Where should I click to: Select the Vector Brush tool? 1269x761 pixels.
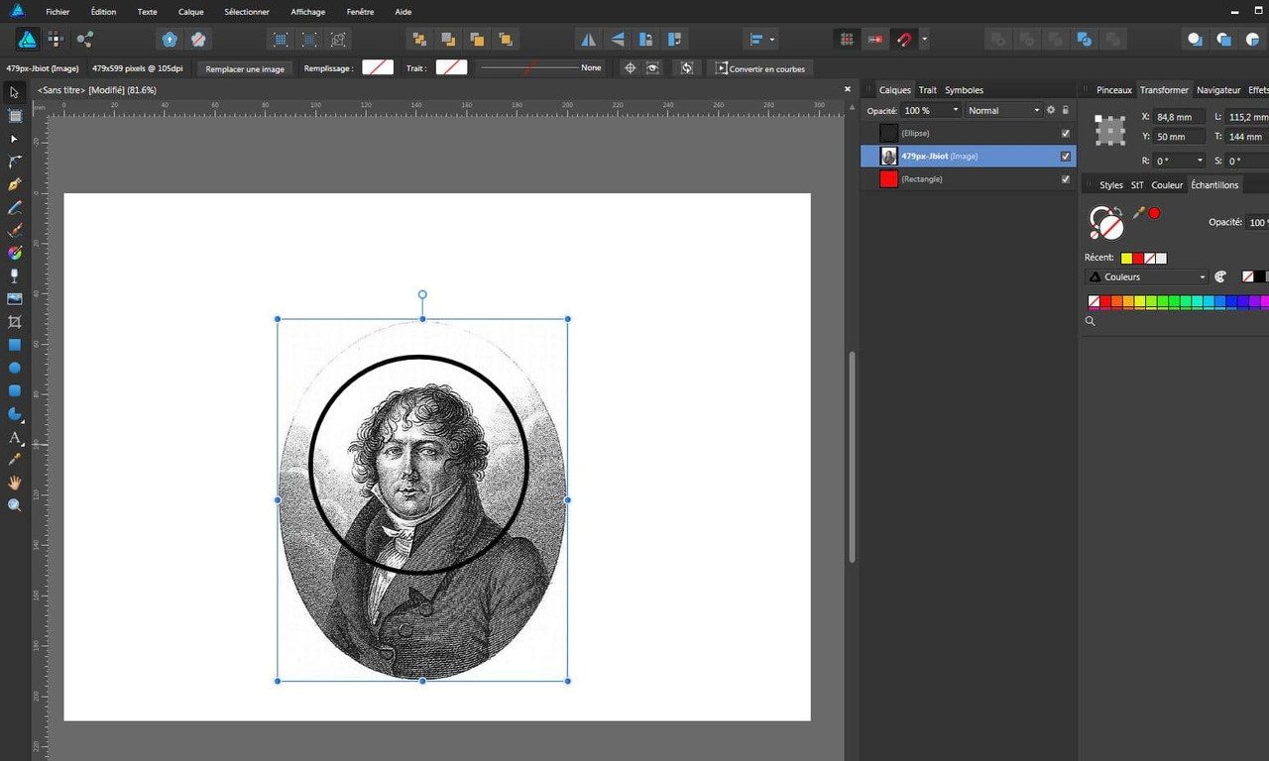[x=15, y=230]
